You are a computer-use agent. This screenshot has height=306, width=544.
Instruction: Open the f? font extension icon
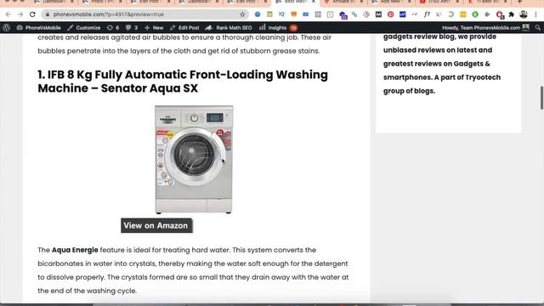click(427, 14)
